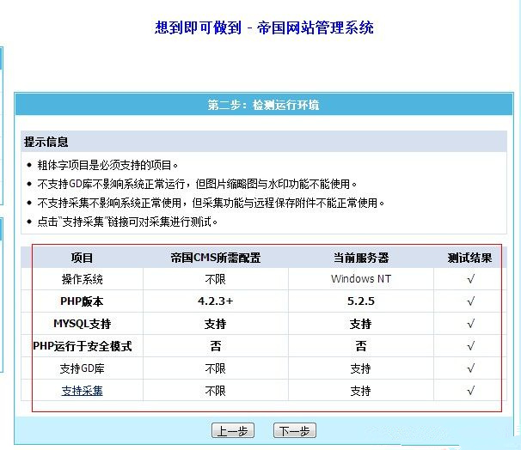Click the 5.2.5 PHP version value
This screenshot has height=450, width=521.
click(x=360, y=301)
